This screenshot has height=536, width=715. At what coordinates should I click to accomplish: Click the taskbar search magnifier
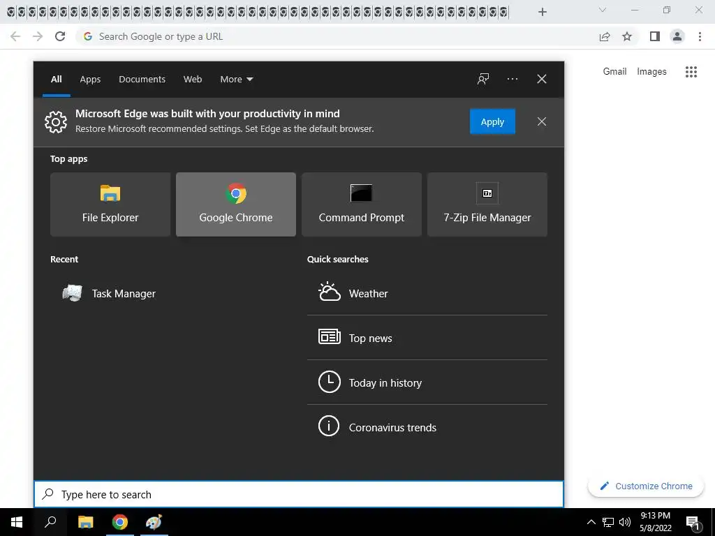click(50, 522)
